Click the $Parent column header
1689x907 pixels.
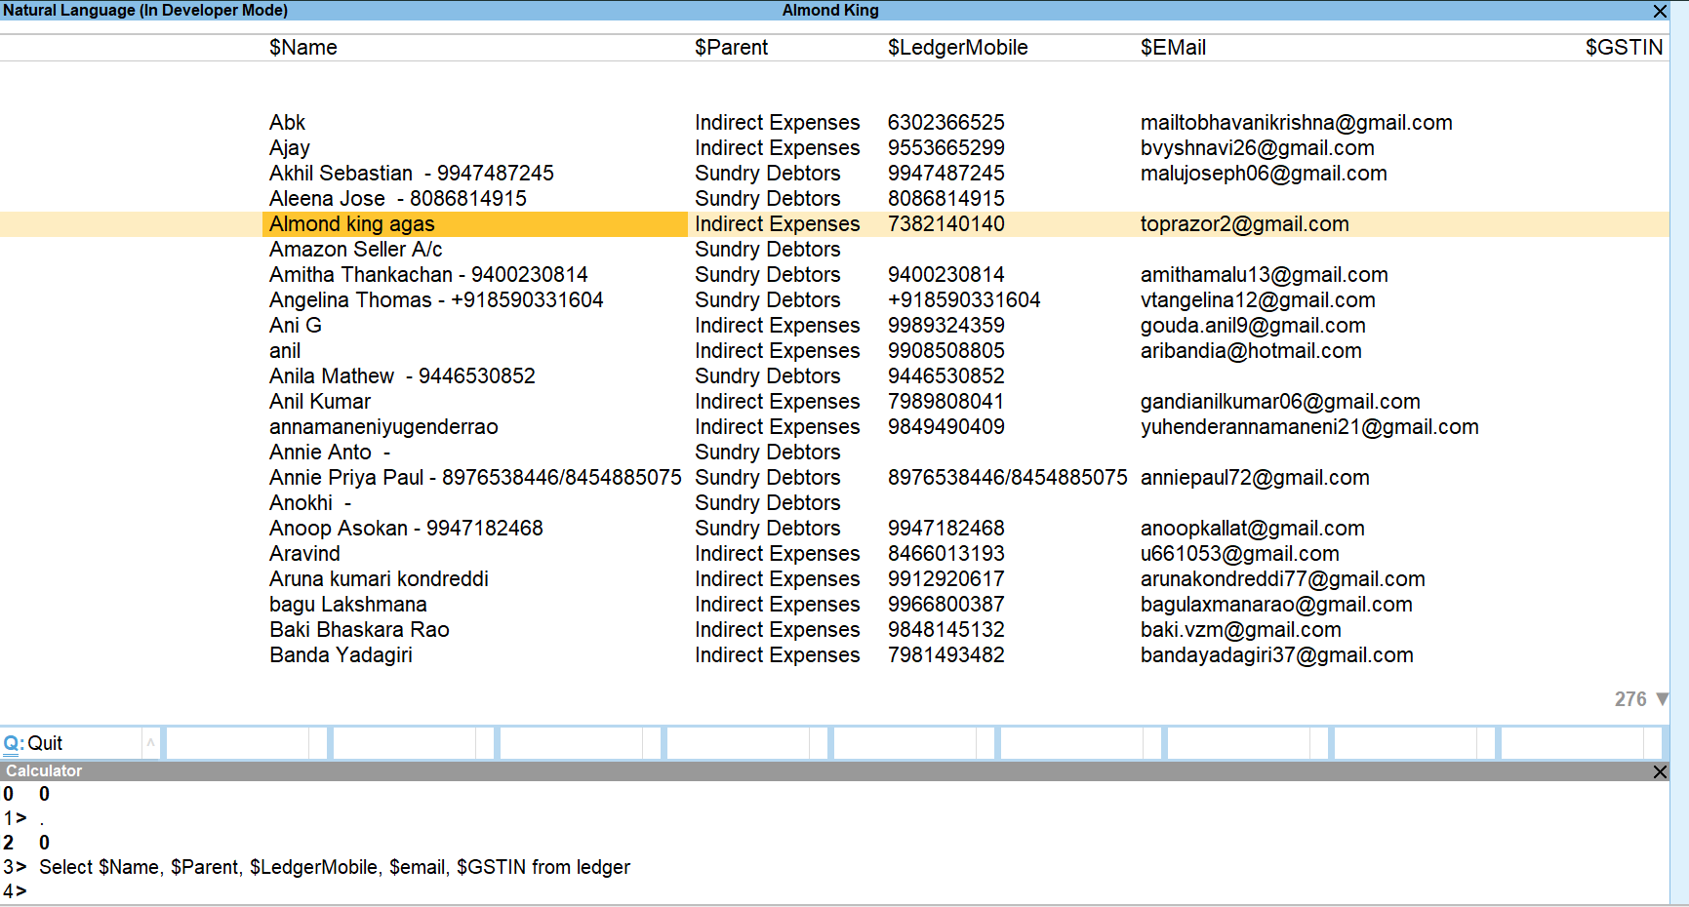(732, 47)
